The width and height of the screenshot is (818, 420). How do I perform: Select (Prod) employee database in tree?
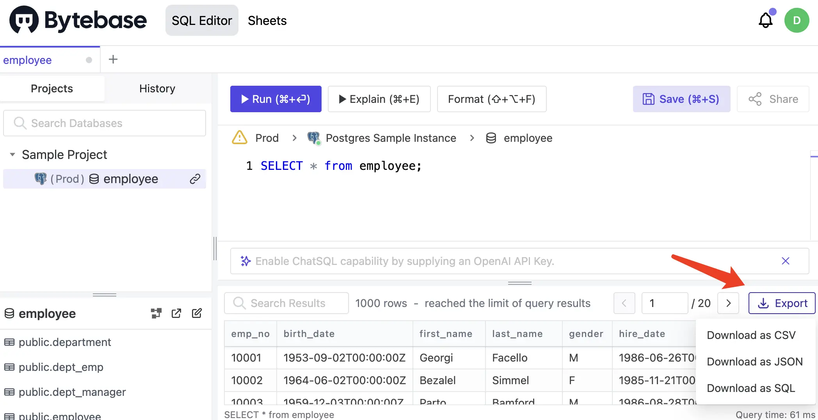[x=105, y=179]
